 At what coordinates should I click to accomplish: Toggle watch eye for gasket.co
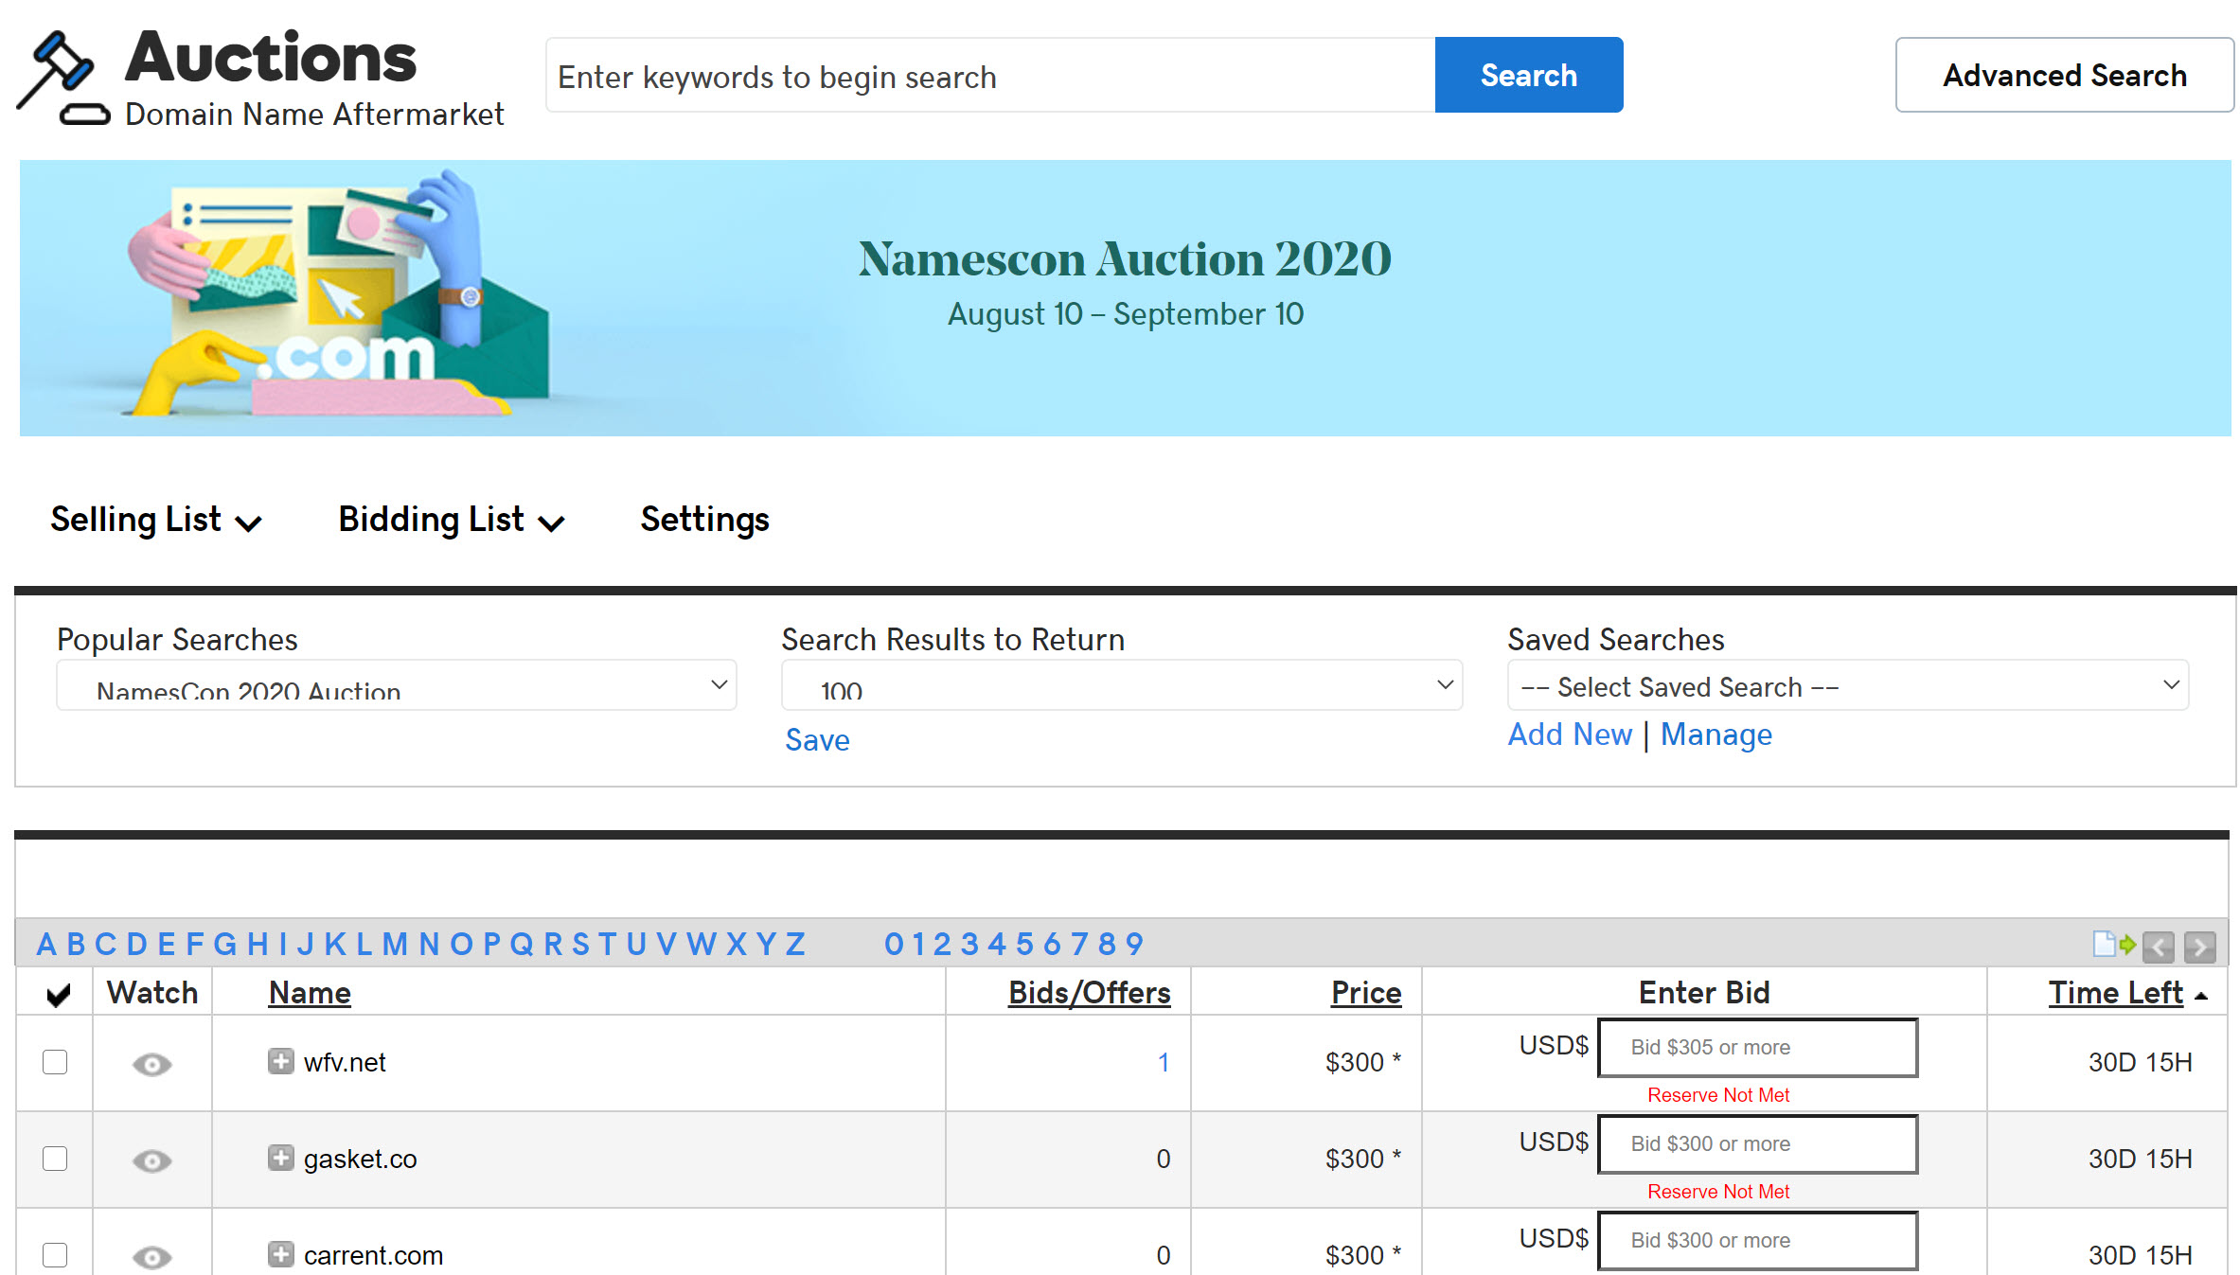point(151,1161)
